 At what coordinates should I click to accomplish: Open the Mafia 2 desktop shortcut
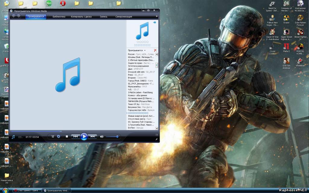pyautogui.click(x=286, y=48)
